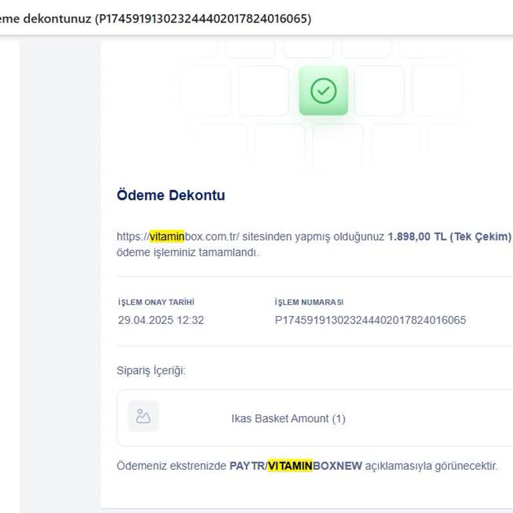This screenshot has width=513, height=513.
Task: Select the date '29.04.2025 12:32'
Action: 161,320
